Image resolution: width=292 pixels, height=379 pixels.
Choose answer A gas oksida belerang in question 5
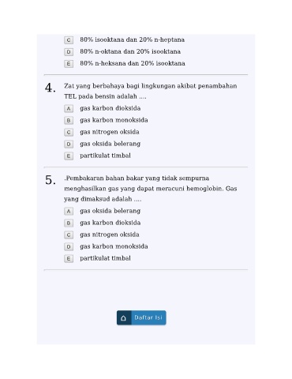point(69,211)
